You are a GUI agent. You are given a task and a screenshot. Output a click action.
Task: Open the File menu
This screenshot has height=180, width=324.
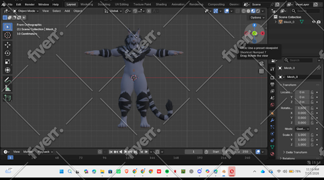10,4
